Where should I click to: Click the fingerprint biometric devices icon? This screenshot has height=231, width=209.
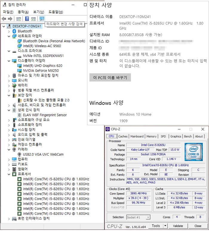pos(14,110)
